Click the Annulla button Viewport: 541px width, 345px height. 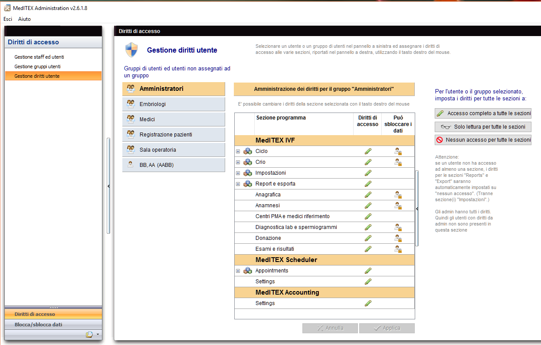[330, 328]
